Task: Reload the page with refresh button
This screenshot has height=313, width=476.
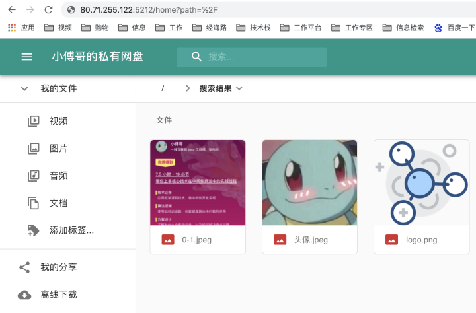Action: [48, 10]
